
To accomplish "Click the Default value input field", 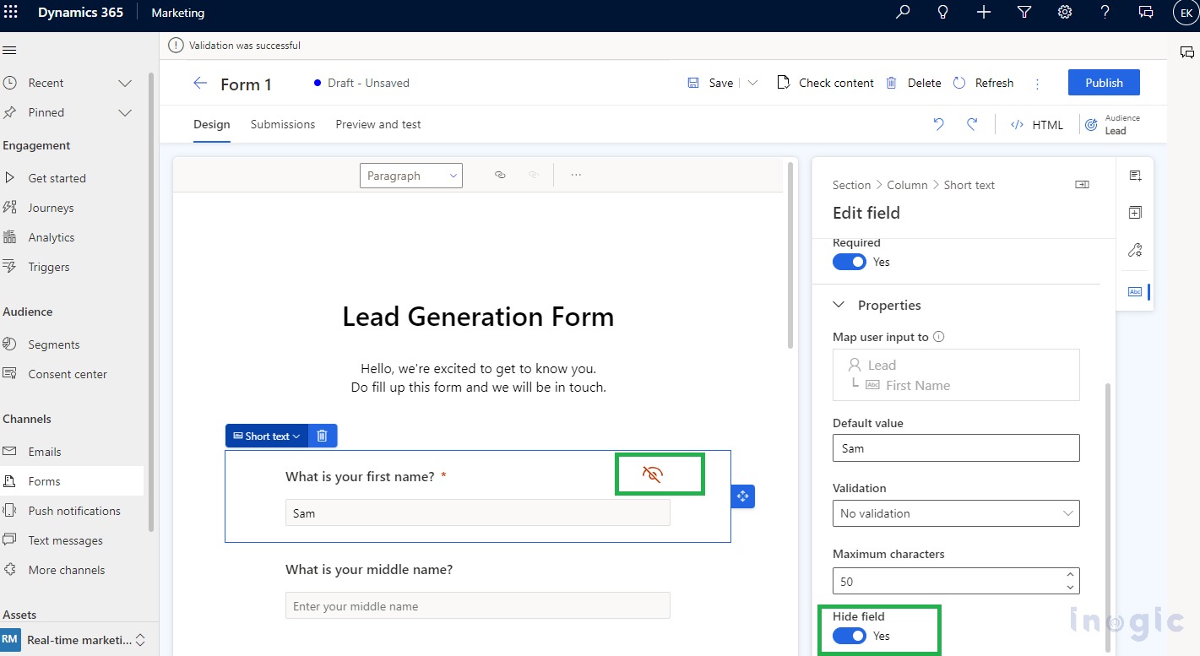I will [x=956, y=448].
